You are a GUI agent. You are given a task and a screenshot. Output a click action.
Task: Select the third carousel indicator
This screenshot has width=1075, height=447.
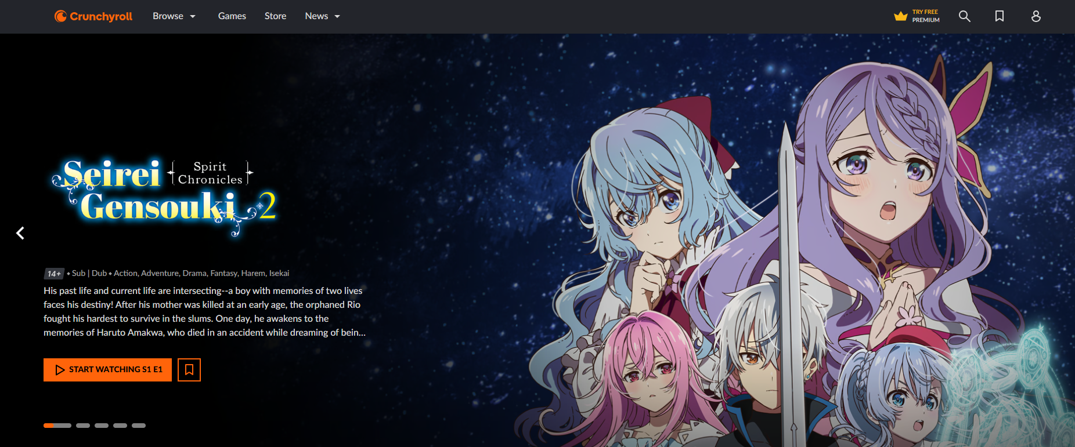click(102, 426)
